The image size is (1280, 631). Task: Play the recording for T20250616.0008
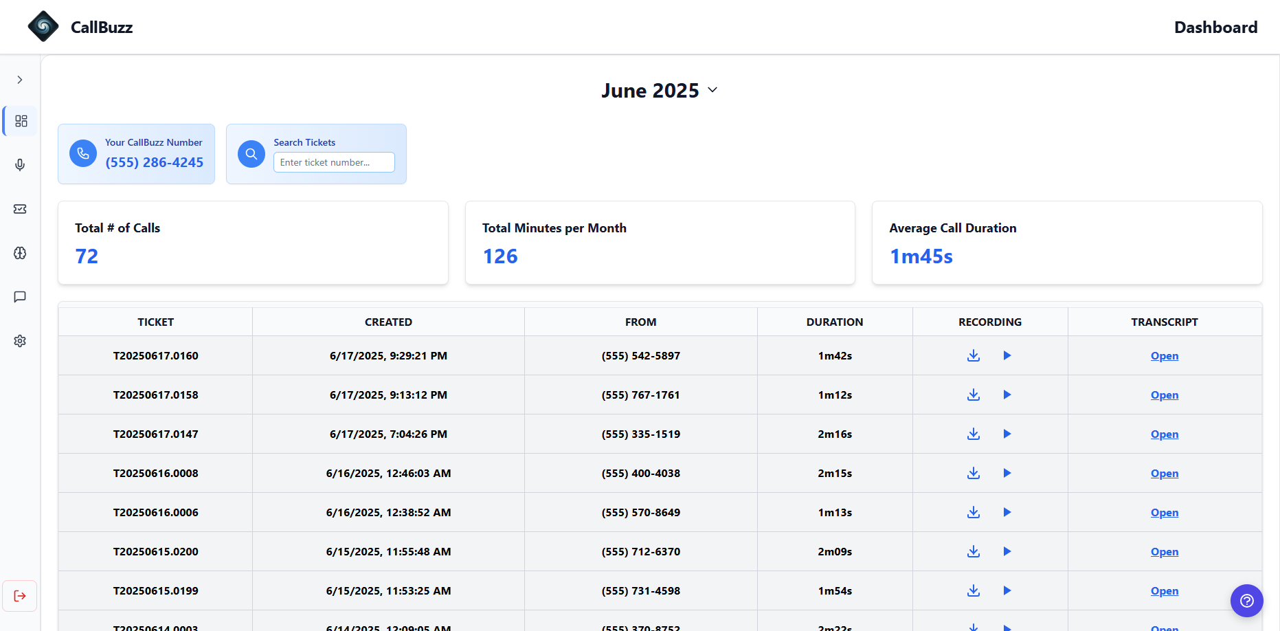(1007, 473)
